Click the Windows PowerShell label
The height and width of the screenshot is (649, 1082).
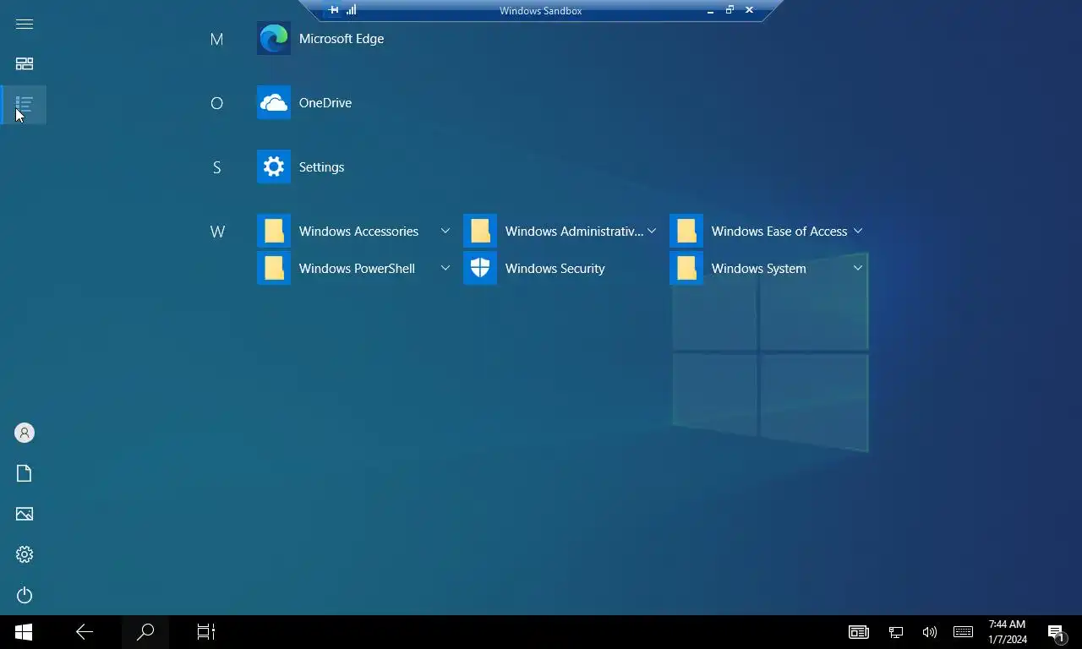pos(357,269)
